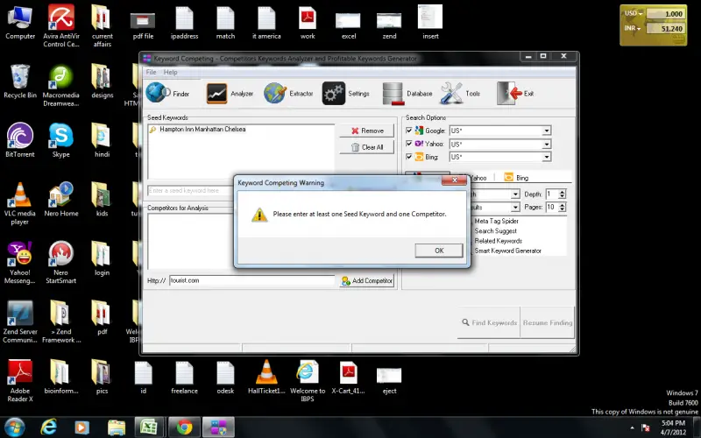701x438 pixels.
Task: Open the Settings gear in the toolbar
Action: [x=346, y=94]
